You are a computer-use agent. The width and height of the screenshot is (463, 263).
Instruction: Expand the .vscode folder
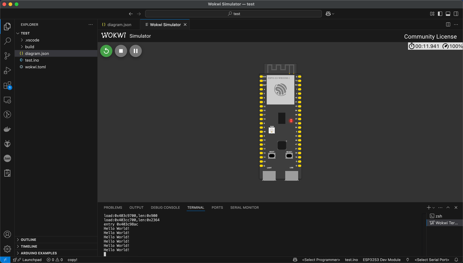(x=32, y=40)
